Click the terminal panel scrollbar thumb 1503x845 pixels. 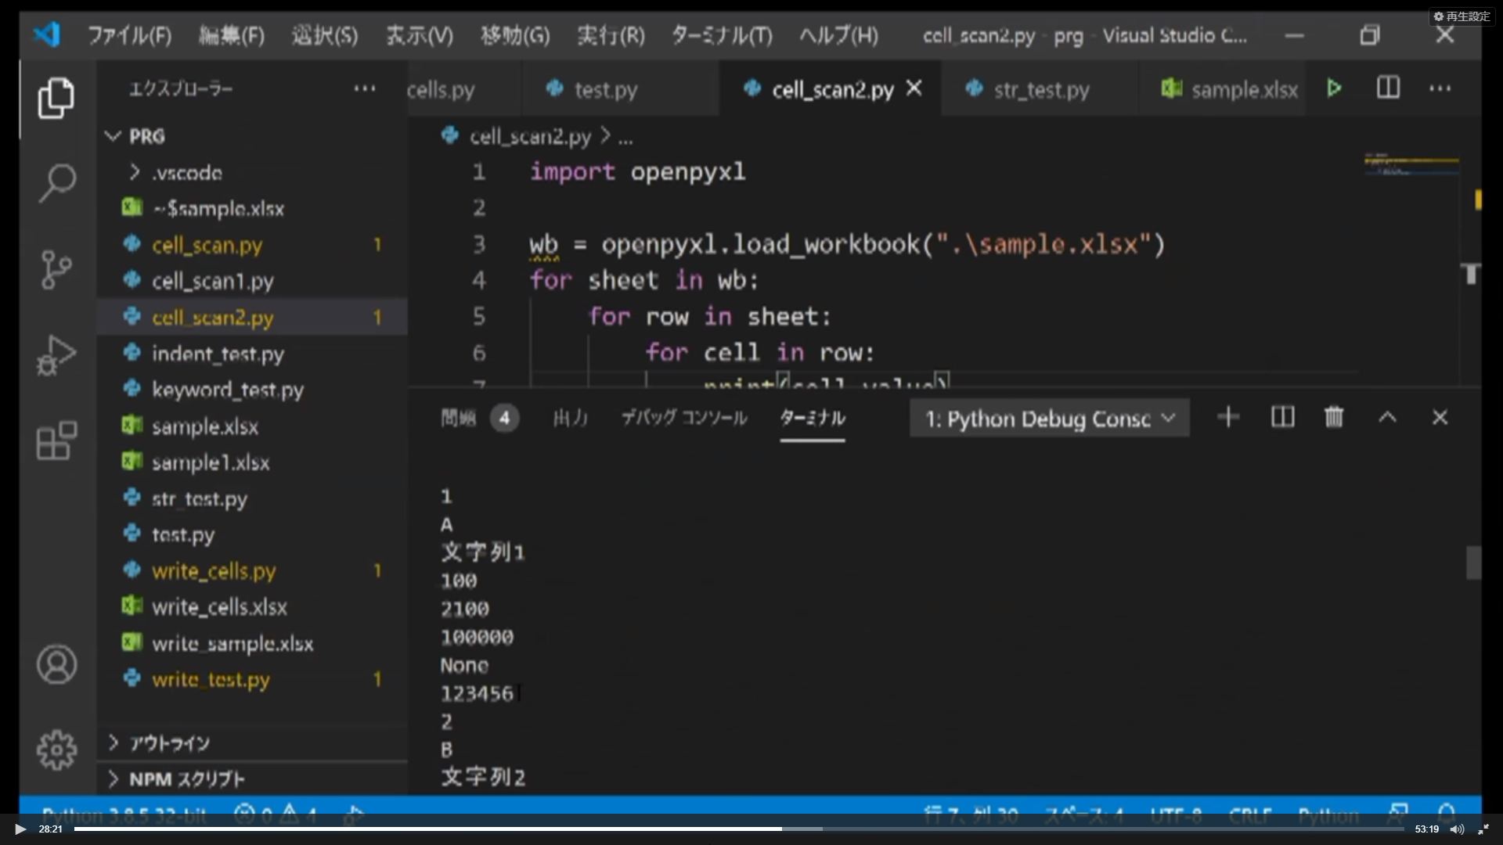pos(1472,563)
